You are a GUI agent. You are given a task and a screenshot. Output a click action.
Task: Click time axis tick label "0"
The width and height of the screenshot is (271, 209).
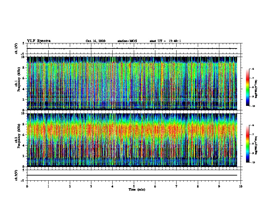pyautogui.click(x=27, y=186)
